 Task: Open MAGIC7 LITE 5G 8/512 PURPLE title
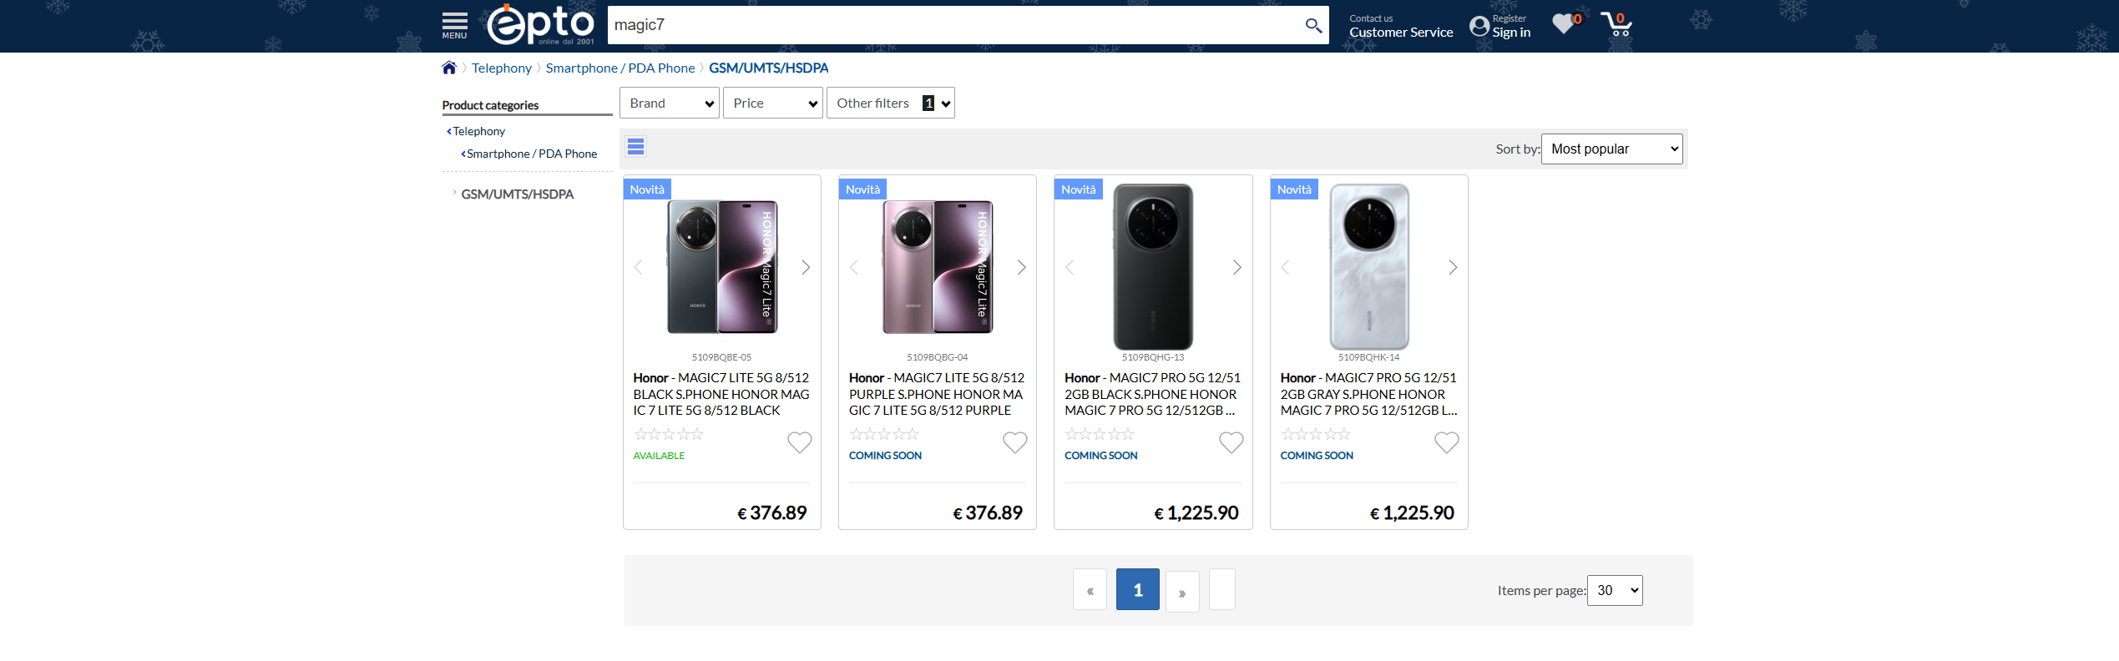click(x=937, y=394)
